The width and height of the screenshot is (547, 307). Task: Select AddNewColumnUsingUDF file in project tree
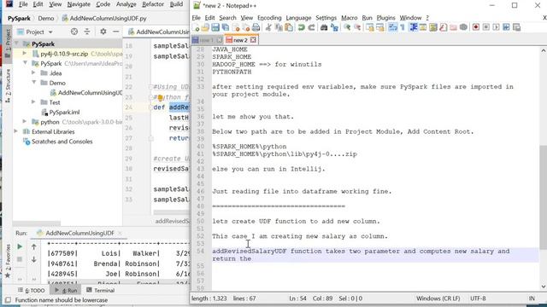coord(86,93)
